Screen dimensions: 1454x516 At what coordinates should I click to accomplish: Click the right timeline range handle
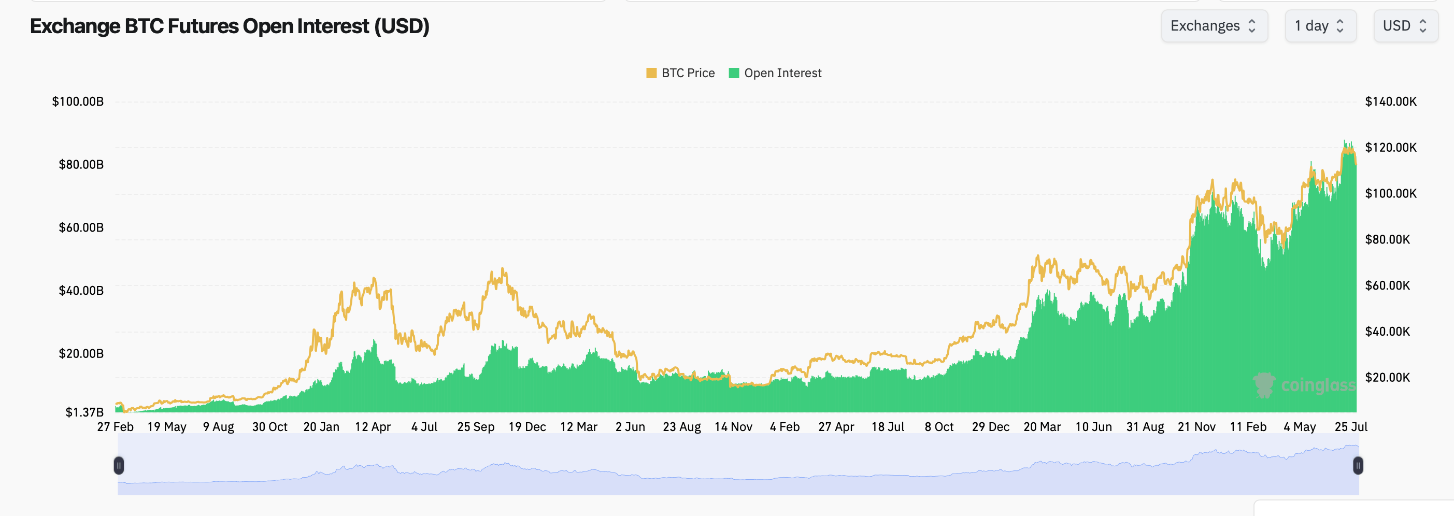1358,466
